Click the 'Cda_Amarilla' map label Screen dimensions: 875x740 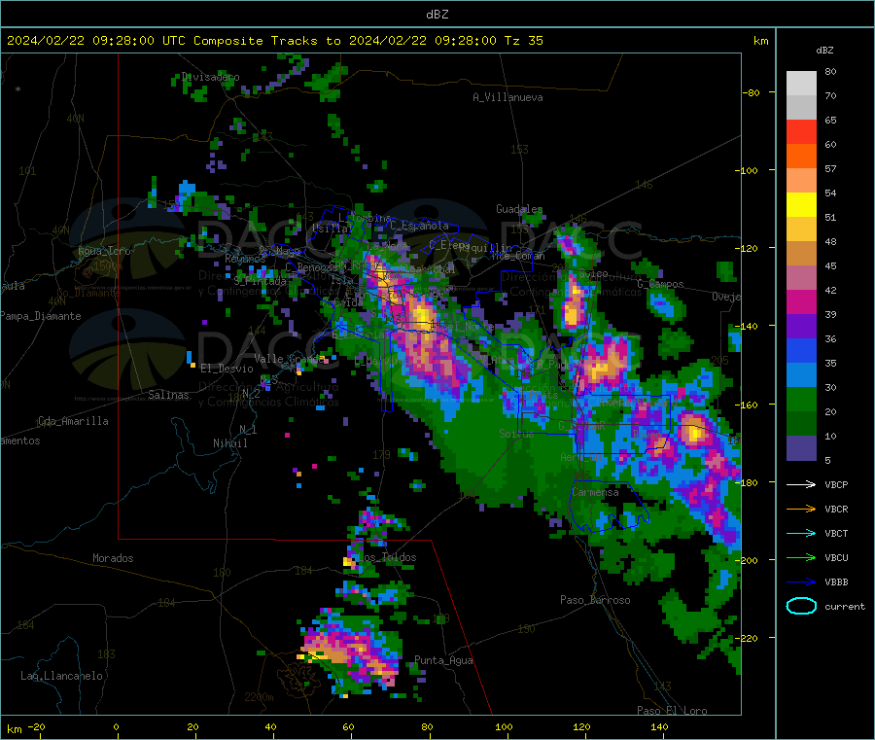[73, 421]
